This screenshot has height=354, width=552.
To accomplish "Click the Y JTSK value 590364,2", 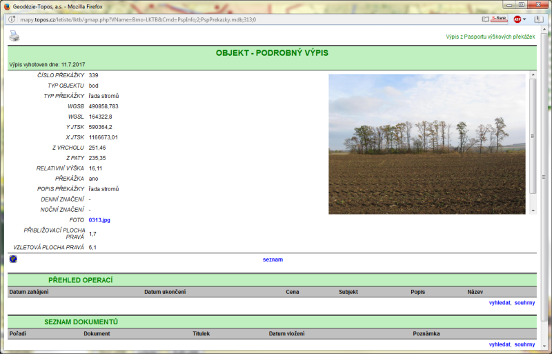I will [x=100, y=127].
